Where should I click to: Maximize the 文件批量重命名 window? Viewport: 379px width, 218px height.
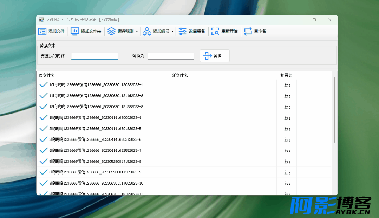(x=314, y=20)
